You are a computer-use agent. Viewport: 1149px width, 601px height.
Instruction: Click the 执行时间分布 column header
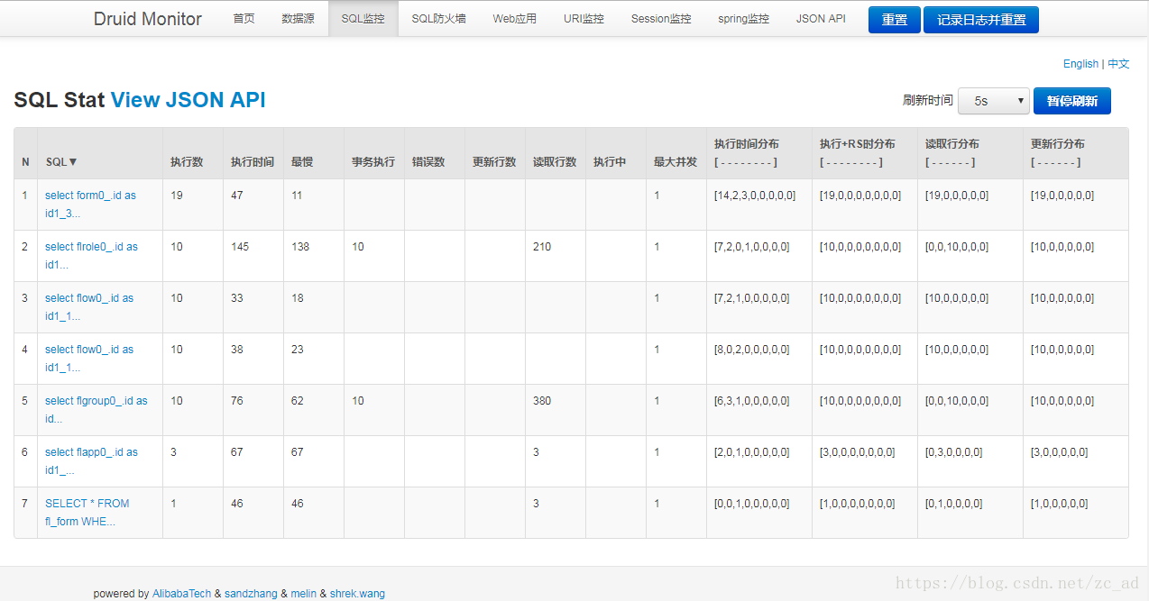[747, 144]
